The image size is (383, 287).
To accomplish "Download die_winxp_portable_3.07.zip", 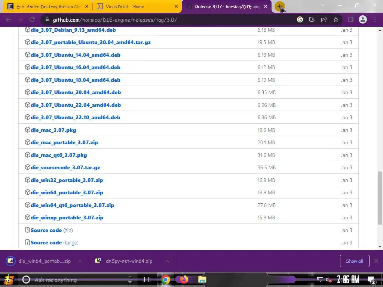I will coord(67,218).
